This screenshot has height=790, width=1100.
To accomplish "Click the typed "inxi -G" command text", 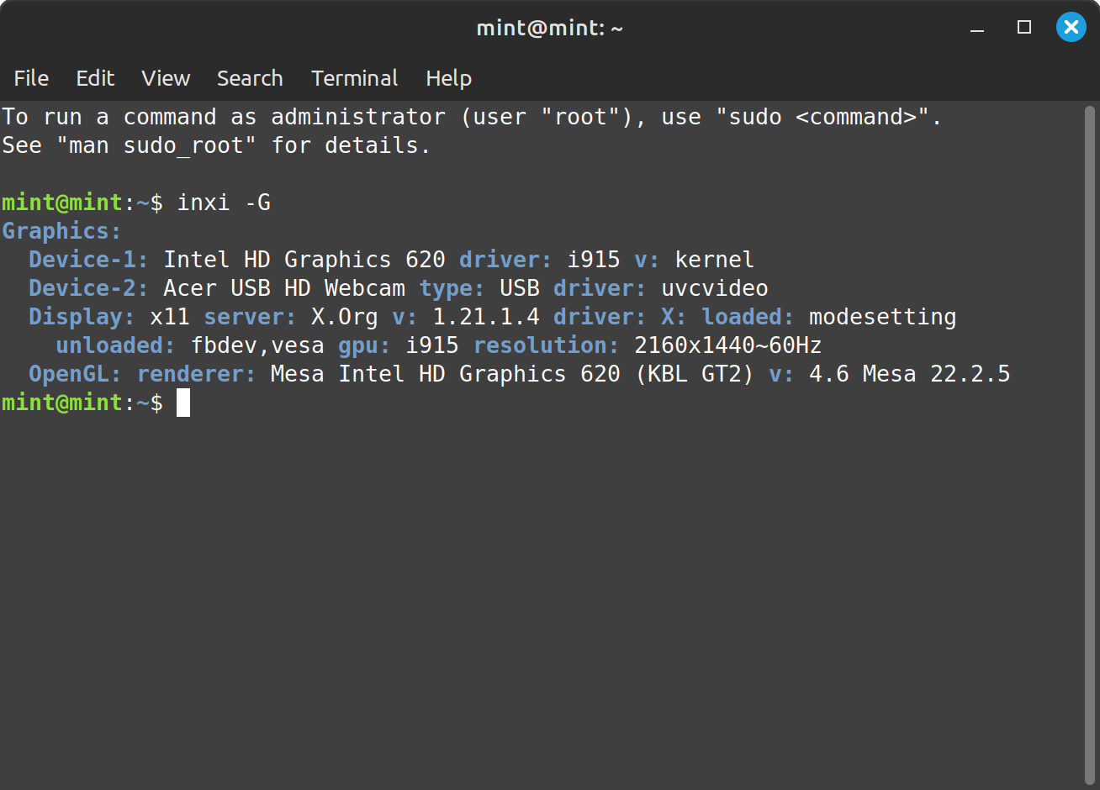I will pos(224,203).
